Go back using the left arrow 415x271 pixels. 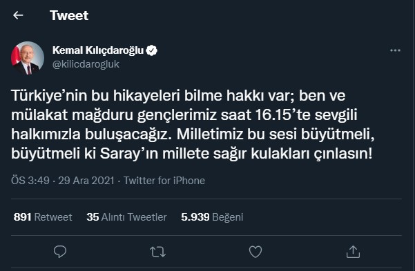pyautogui.click(x=18, y=15)
